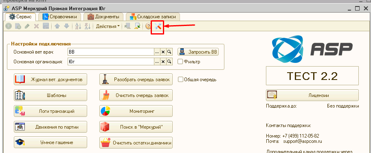371x153 pixels.
Task: Click into the Основной вет врач field
Action: [111, 52]
